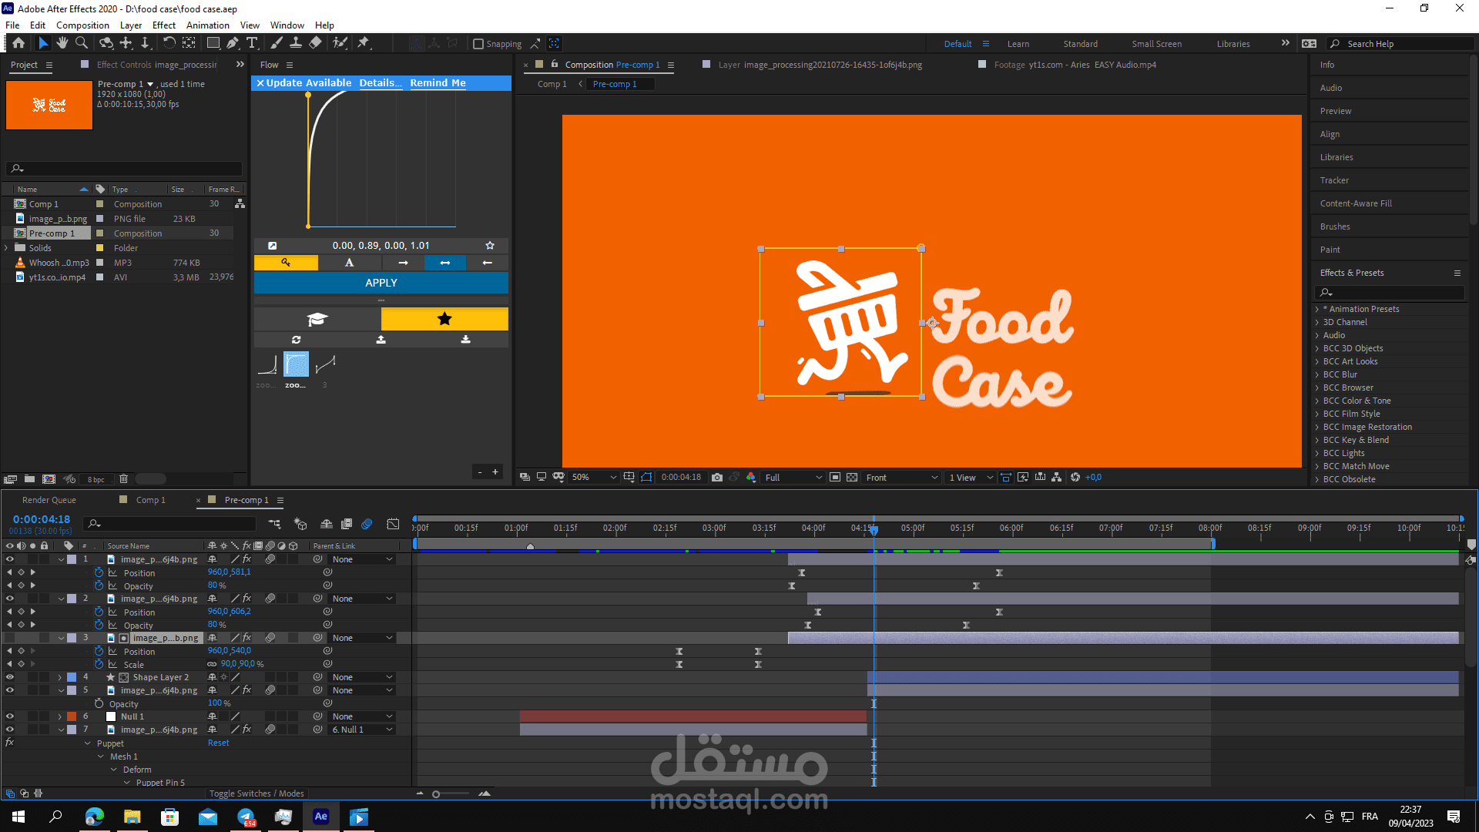The image size is (1479, 832).
Task: Click the project search field
Action: tap(127, 168)
